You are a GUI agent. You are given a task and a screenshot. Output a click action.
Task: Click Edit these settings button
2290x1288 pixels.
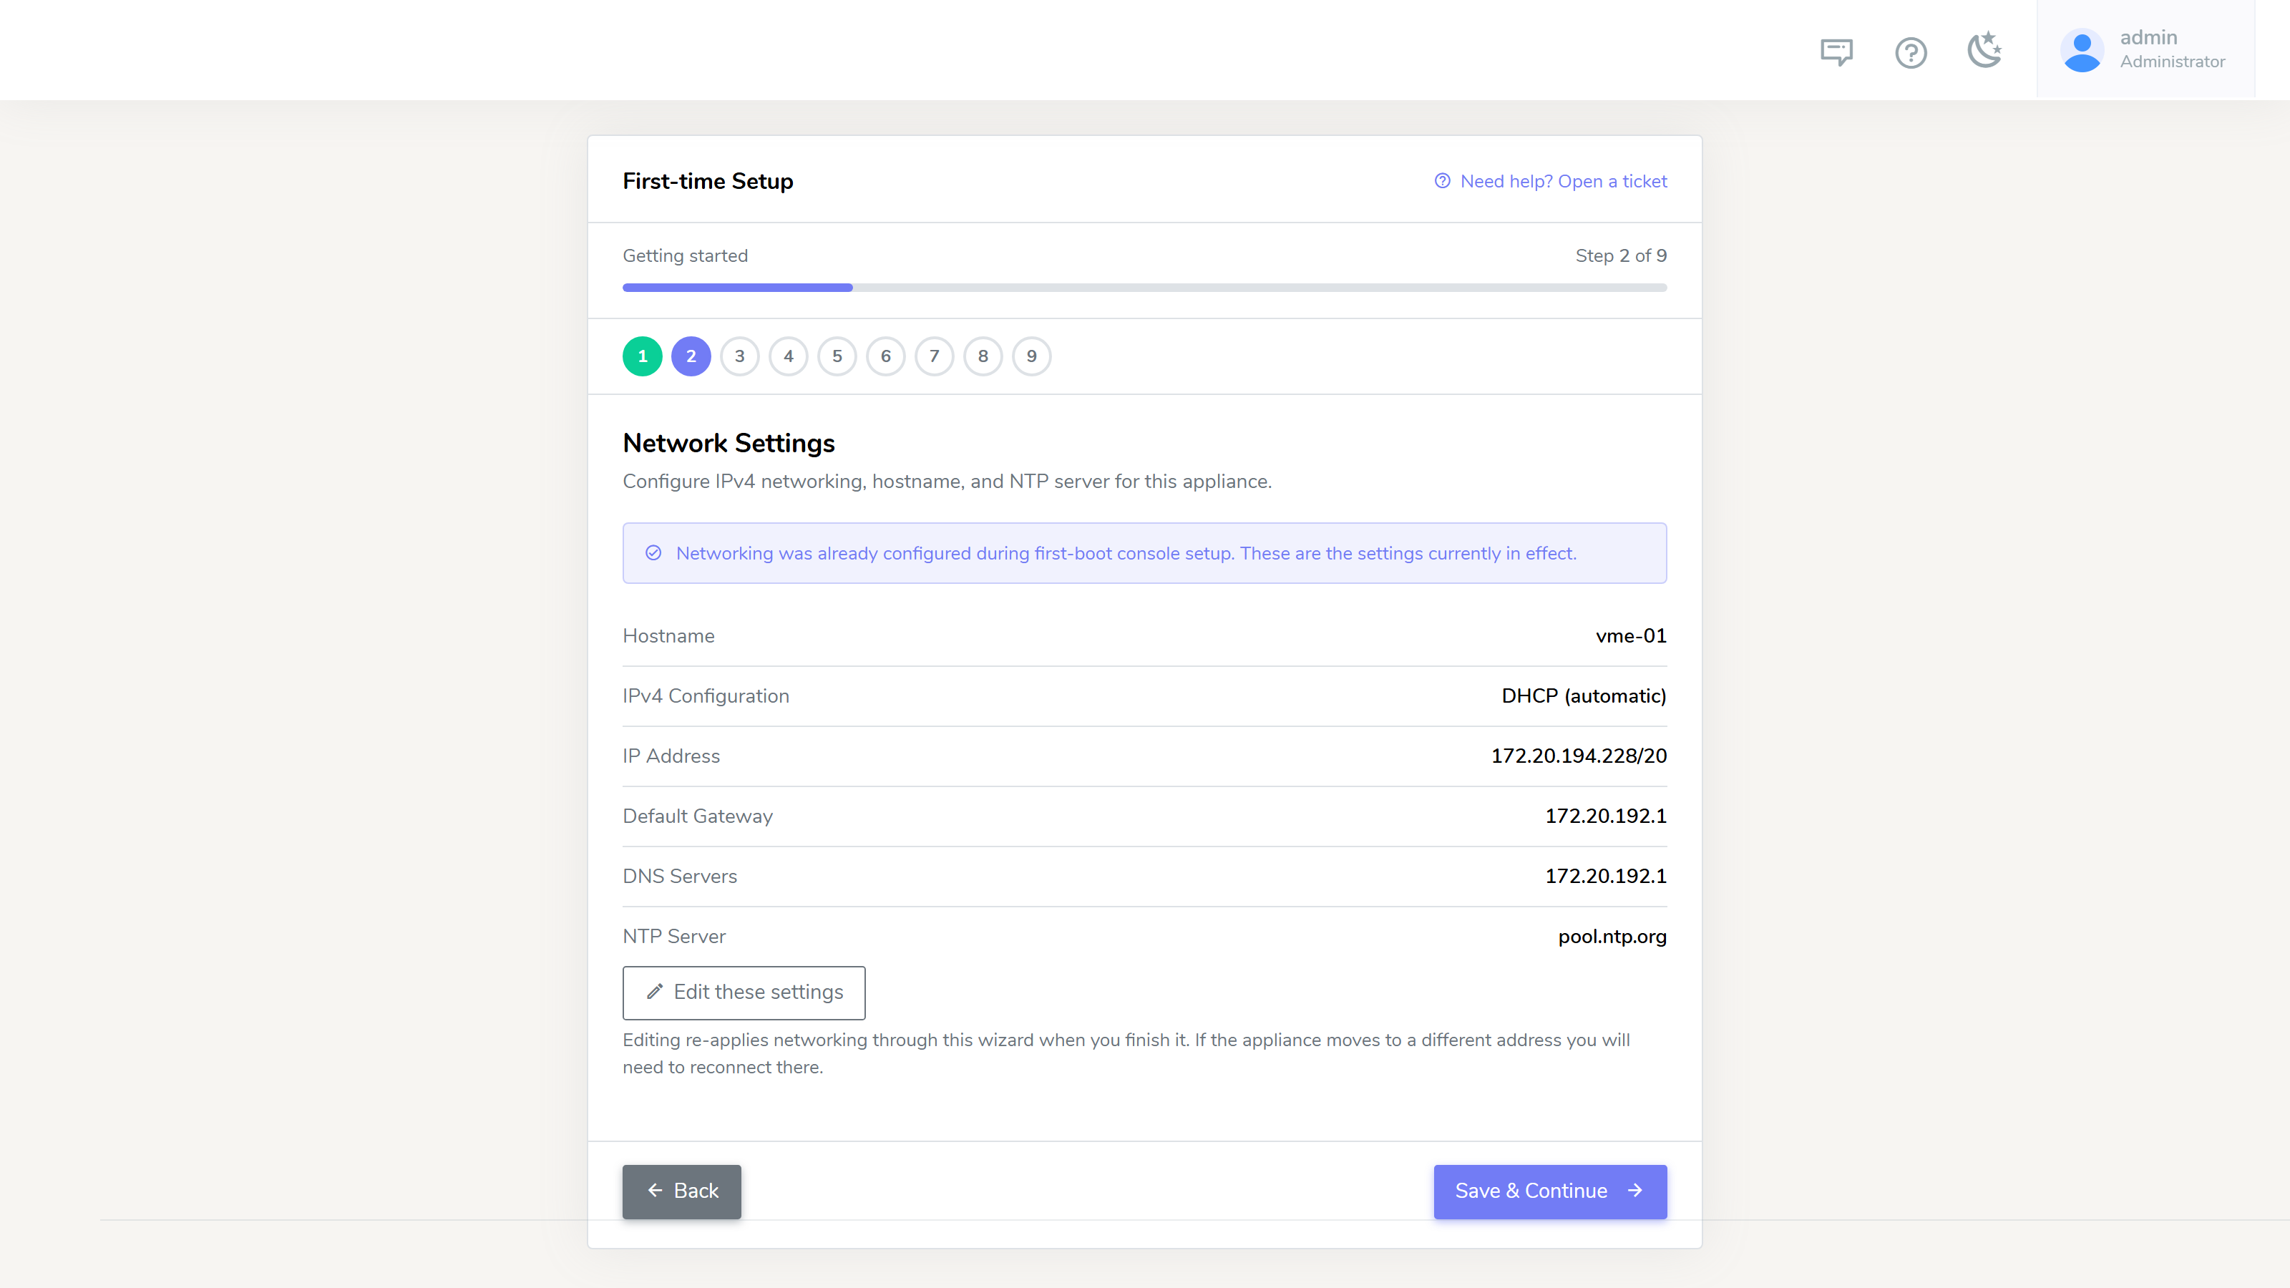[744, 992]
